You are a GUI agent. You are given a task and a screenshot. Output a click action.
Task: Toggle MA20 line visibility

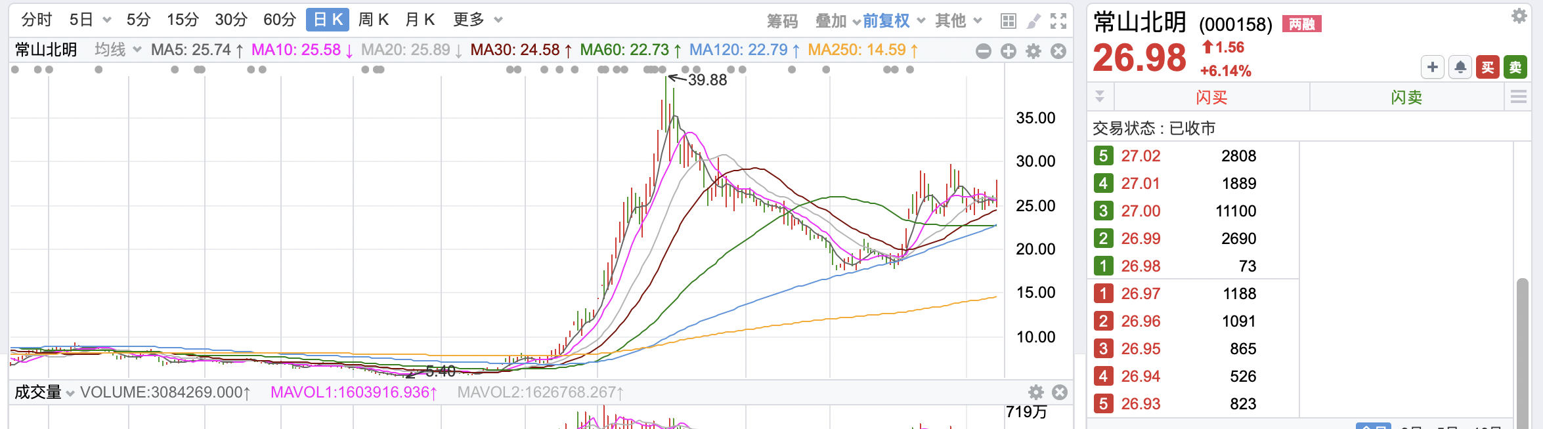(412, 50)
